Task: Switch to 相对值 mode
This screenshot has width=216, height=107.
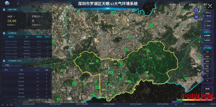Action: pyautogui.click(x=207, y=89)
